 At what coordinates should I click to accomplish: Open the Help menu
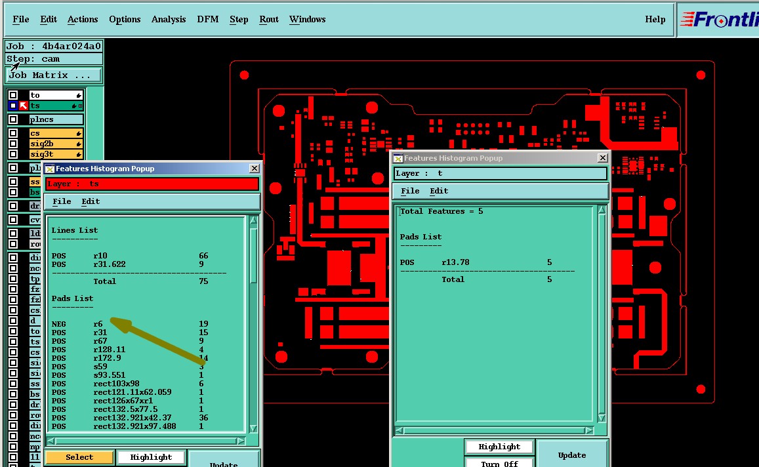[x=655, y=20]
